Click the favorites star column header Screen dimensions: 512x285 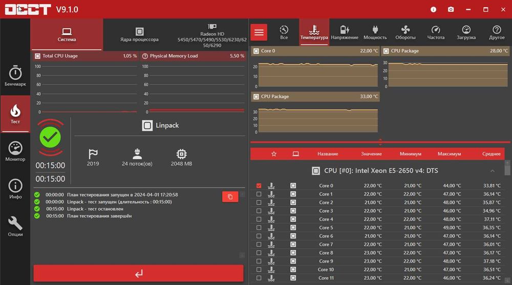(x=274, y=154)
